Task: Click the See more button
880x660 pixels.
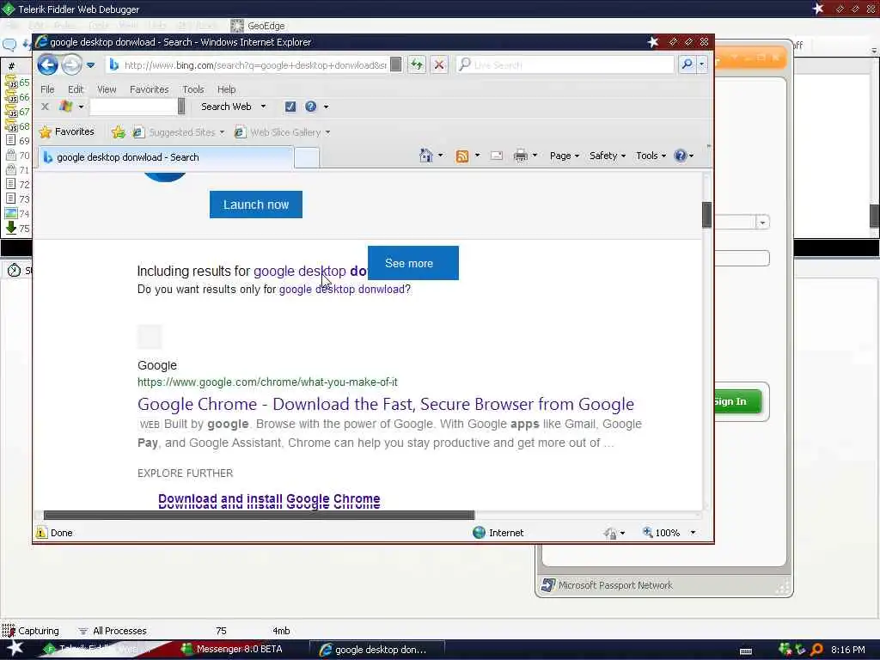Action: pos(413,263)
